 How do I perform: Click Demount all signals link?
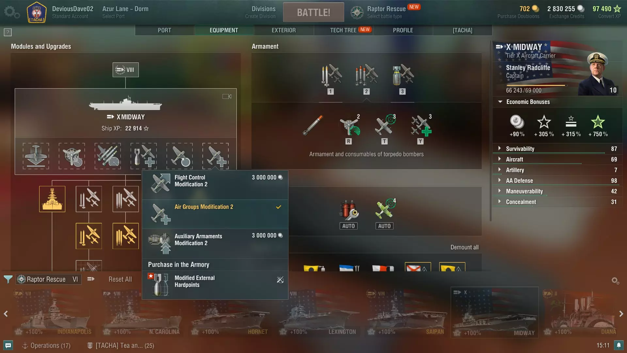464,247
